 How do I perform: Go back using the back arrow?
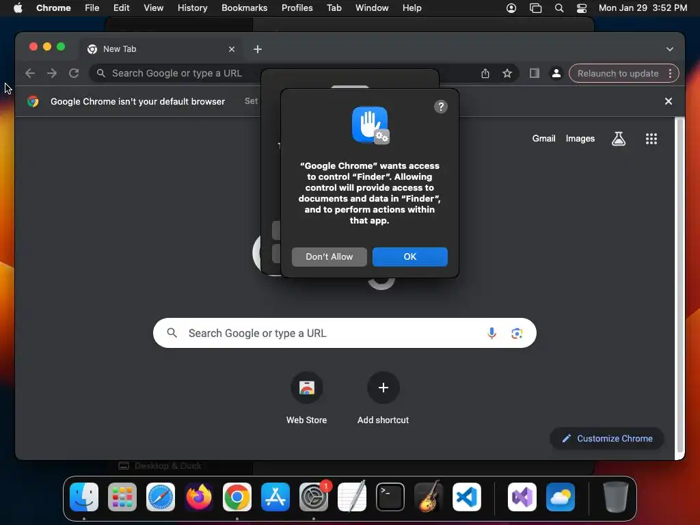click(30, 73)
